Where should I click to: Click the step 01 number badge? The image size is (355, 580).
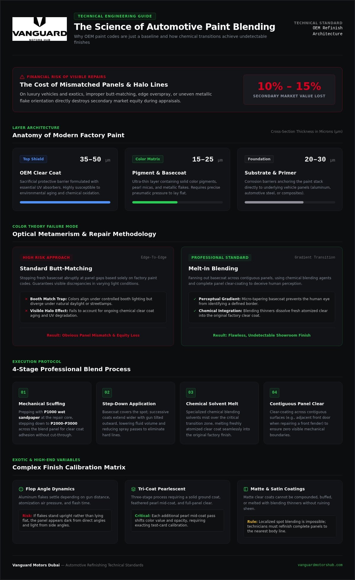pos(23,392)
